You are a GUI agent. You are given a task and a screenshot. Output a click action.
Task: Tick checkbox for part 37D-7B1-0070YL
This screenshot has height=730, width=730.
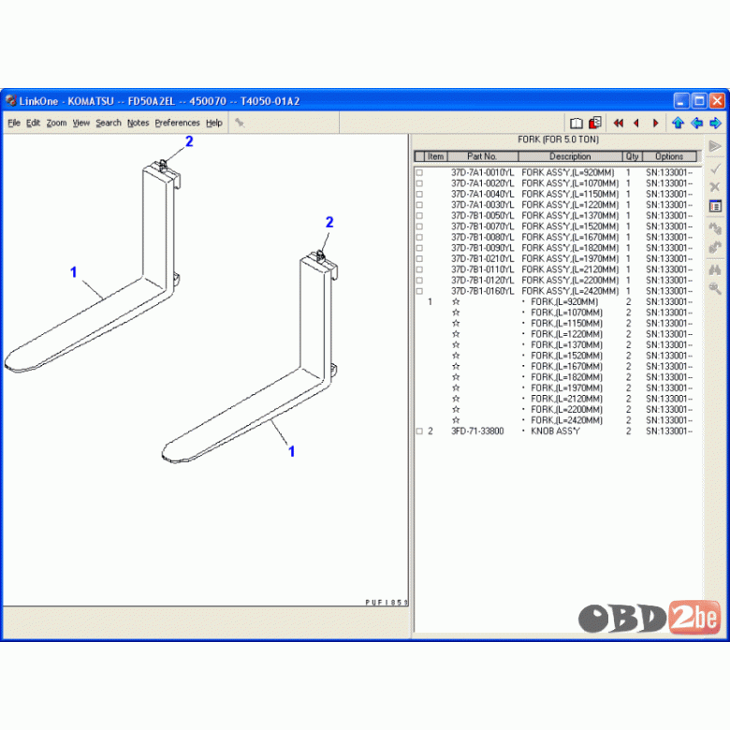[419, 226]
